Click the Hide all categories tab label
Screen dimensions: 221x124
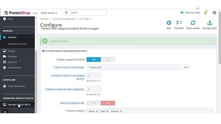(x=72, y=103)
